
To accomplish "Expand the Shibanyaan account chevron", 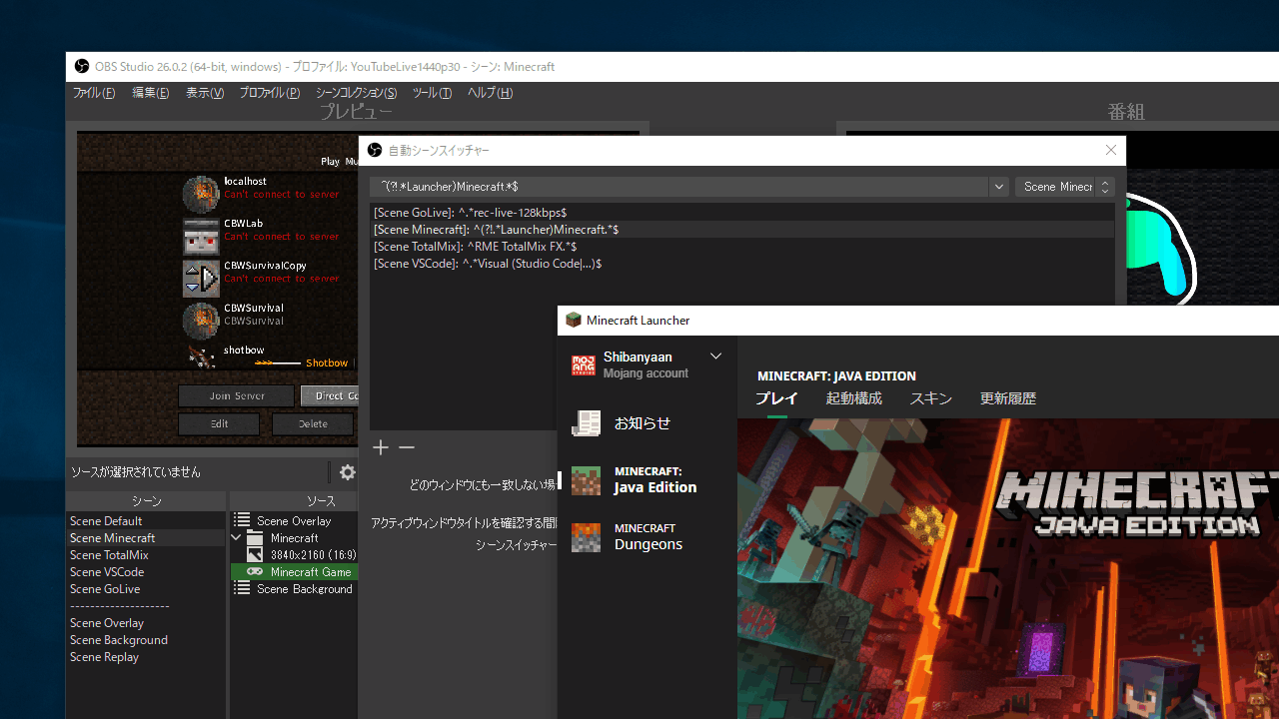I will click(715, 357).
